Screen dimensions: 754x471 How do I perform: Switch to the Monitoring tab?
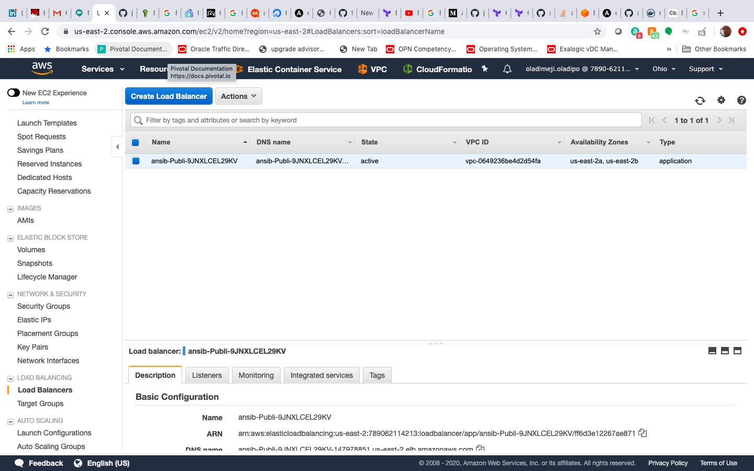point(256,375)
